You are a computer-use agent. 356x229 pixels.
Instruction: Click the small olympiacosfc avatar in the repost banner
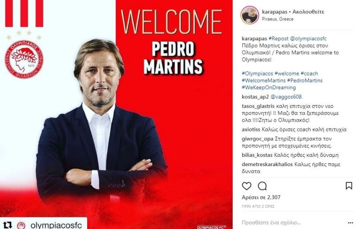pos(21,225)
